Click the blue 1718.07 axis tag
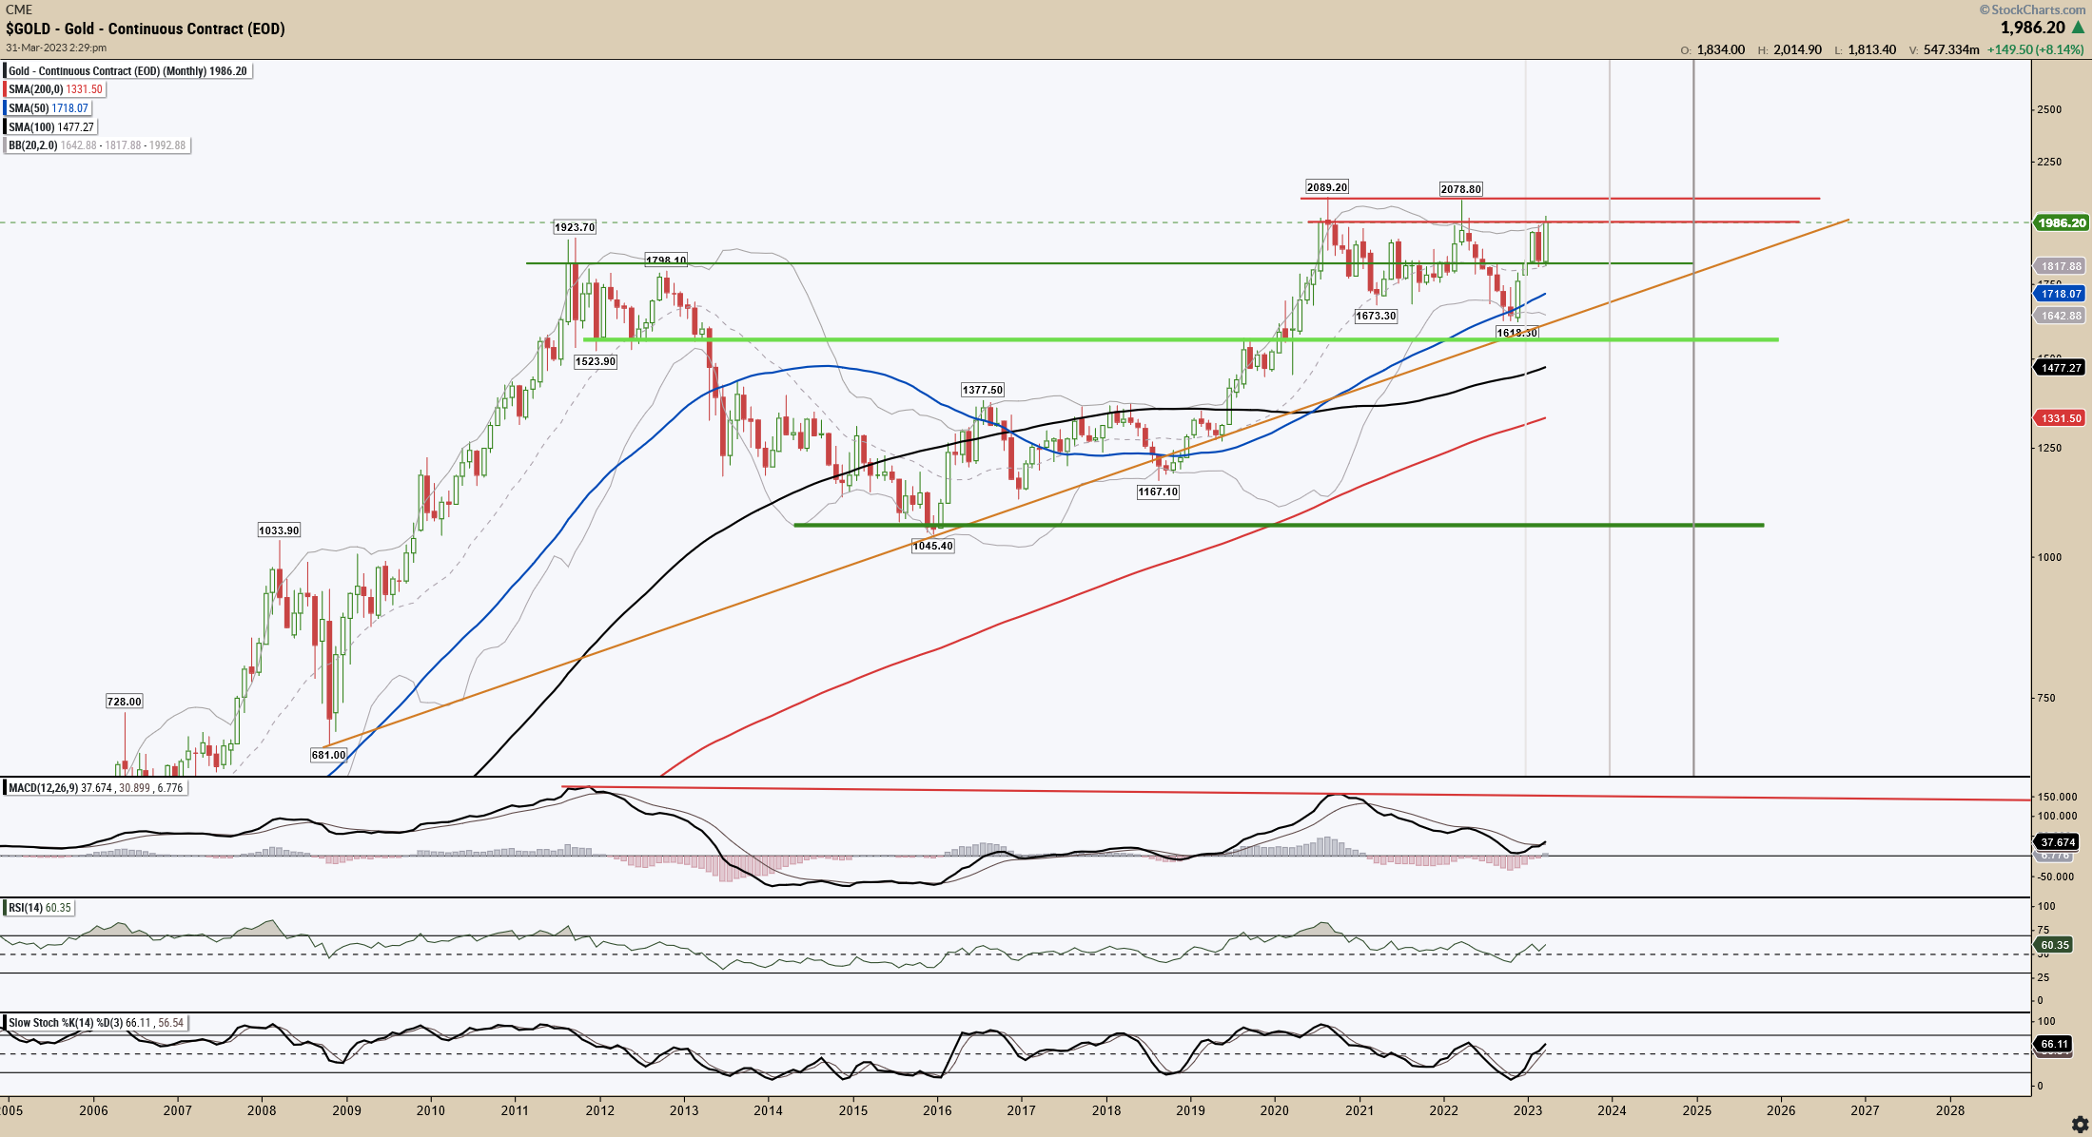 pyautogui.click(x=2061, y=294)
